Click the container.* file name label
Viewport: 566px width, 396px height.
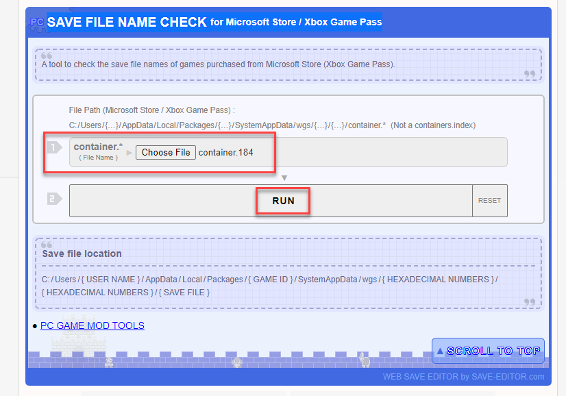[x=98, y=147]
